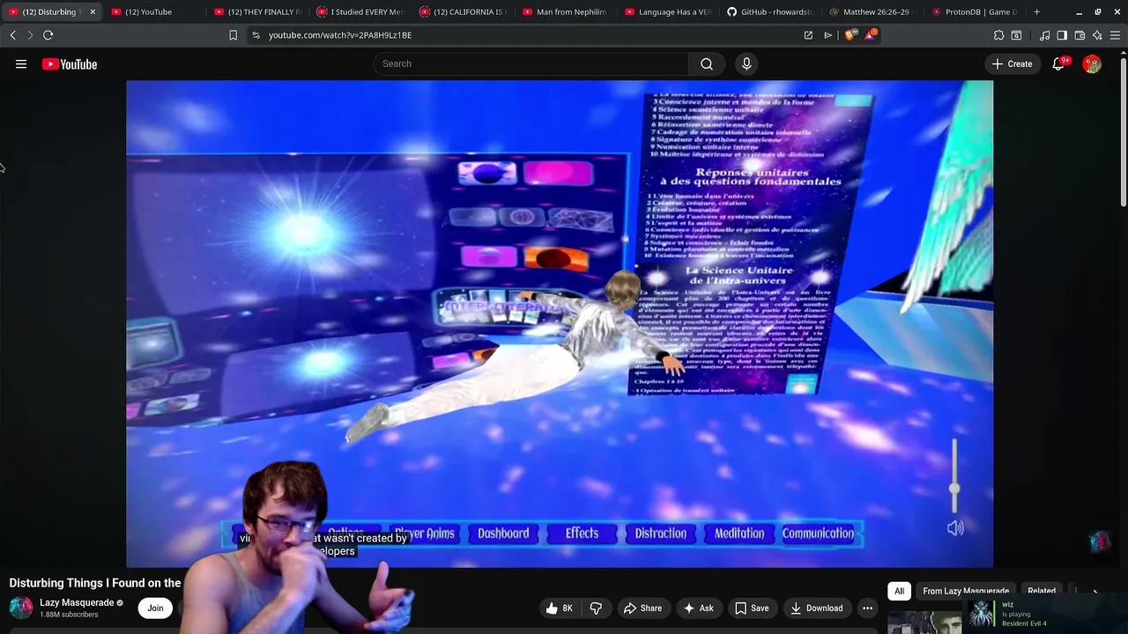
Task: Switch to GitHub rhowardstone tab
Action: click(771, 11)
